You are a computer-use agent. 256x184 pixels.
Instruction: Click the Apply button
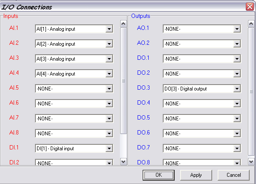pos(196,175)
